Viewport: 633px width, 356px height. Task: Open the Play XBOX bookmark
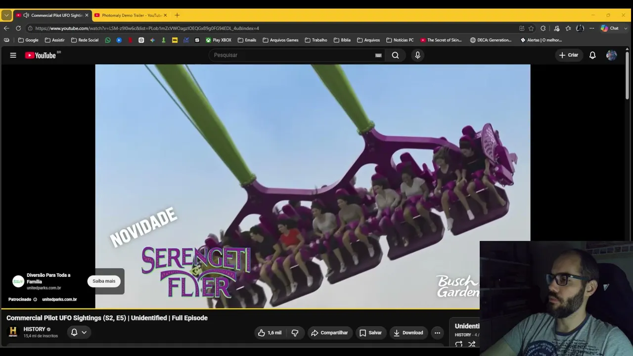click(x=218, y=40)
